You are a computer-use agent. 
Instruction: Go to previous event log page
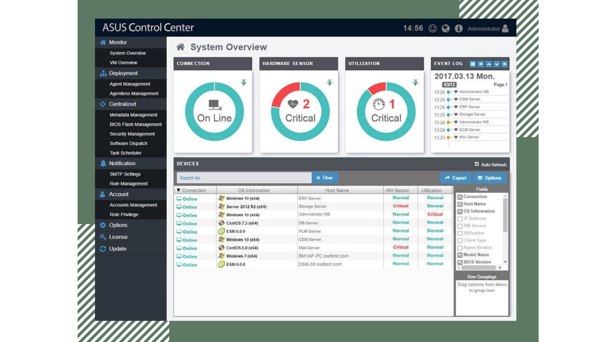[x=489, y=64]
